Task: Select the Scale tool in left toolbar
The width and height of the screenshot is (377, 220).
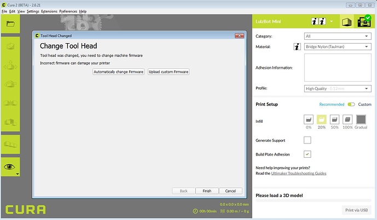Action: [x=10, y=46]
